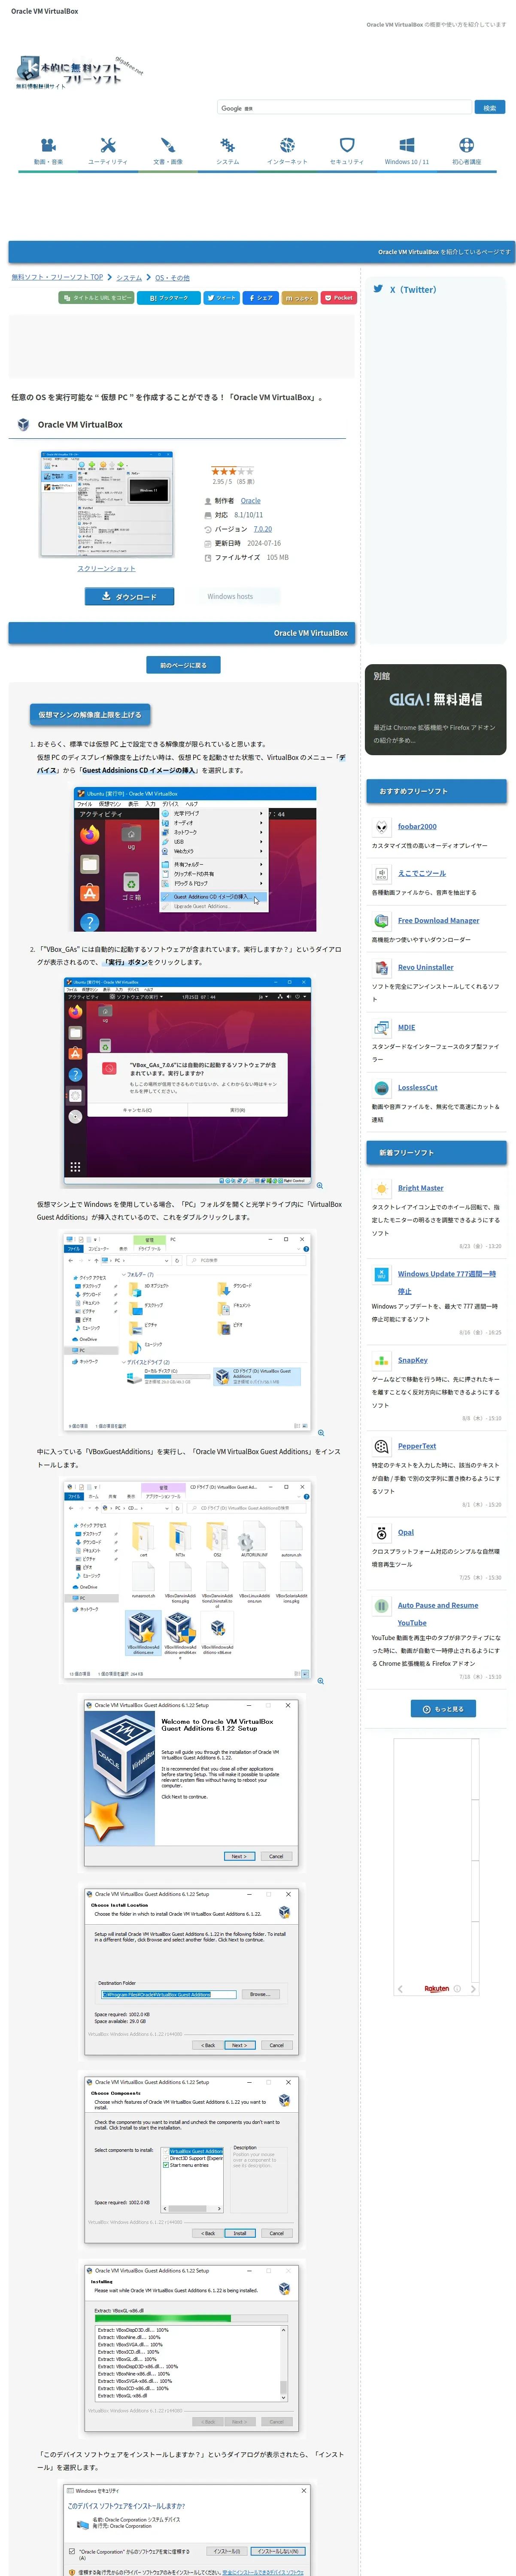
Task: Click previous arrow on the Rakuten ad
Action: coord(400,1989)
